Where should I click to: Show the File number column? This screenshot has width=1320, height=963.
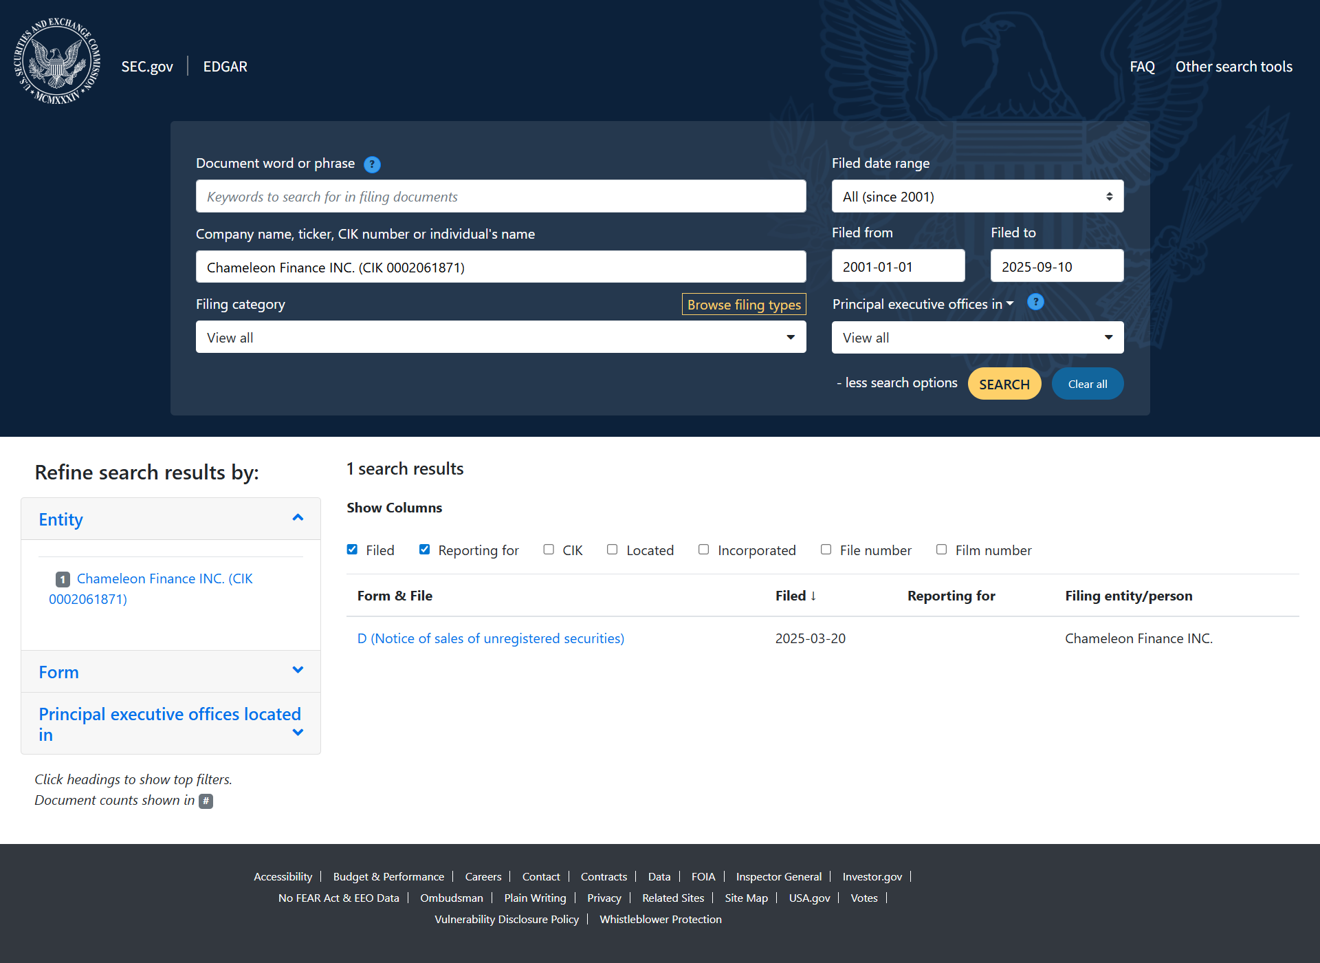[826, 550]
